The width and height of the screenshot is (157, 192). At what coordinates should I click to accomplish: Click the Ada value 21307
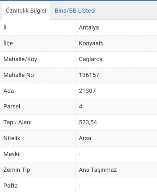[87, 91]
